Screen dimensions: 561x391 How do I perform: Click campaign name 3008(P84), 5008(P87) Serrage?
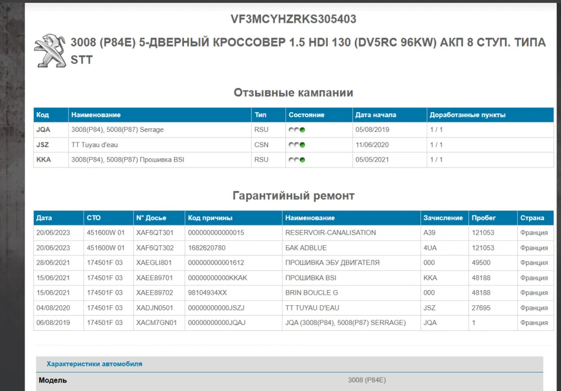tap(117, 130)
